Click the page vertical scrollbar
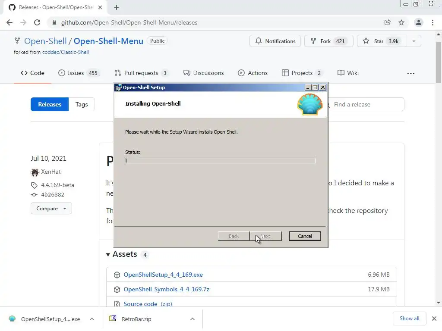This screenshot has height=331, width=442. (439, 62)
